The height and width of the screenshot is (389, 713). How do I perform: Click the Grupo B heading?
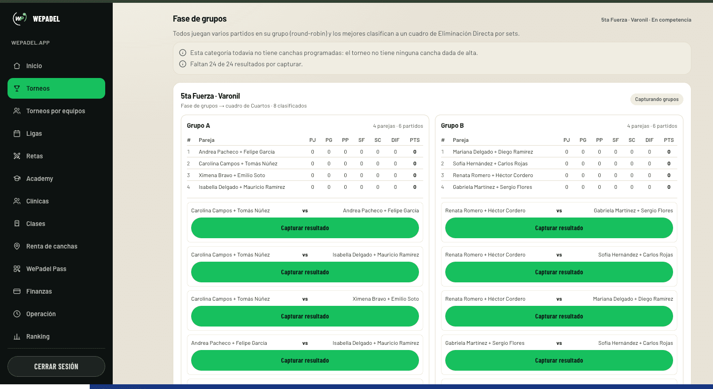point(452,125)
